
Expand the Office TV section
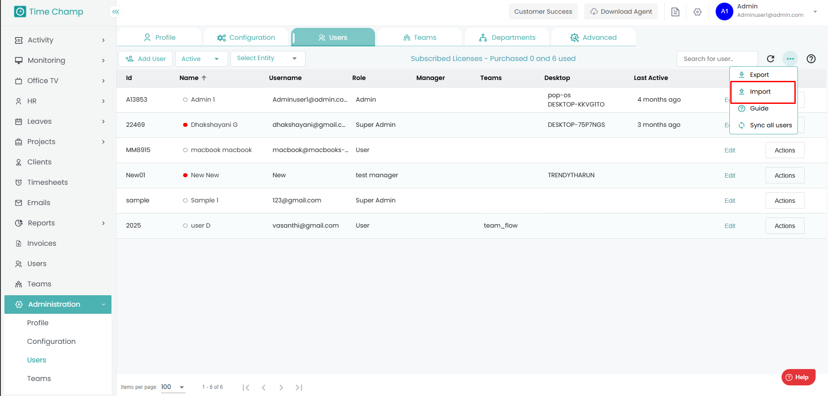[103, 81]
